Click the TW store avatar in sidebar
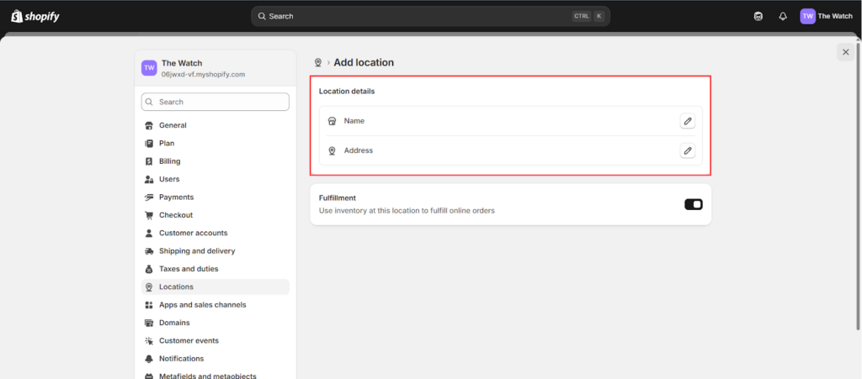This screenshot has height=379, width=862. 149,68
